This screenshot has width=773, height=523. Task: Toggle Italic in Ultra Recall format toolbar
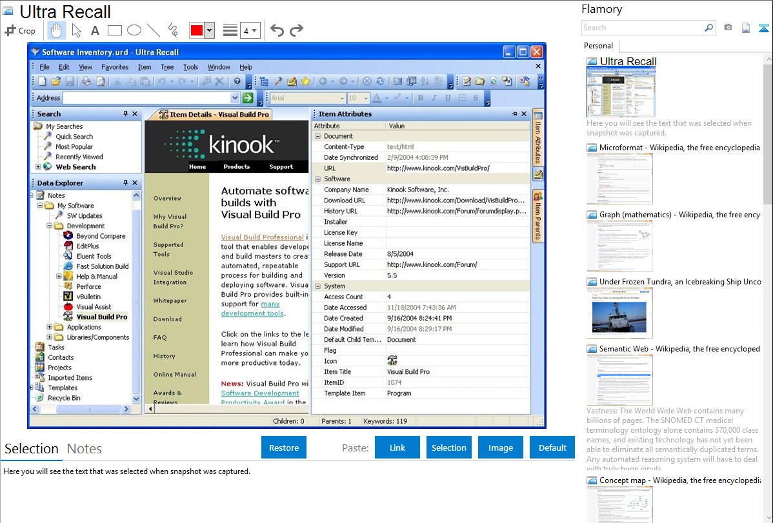(x=434, y=97)
